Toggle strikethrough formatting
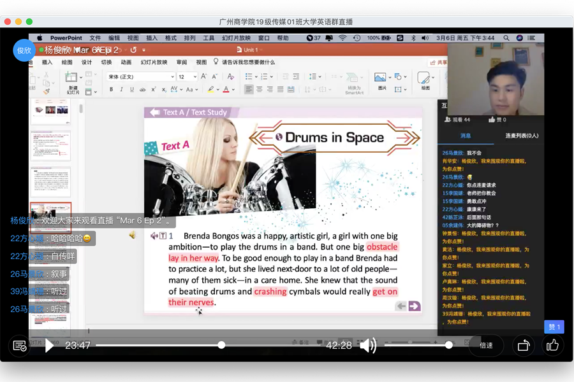Screen dimensions: 574x382 [x=142, y=90]
